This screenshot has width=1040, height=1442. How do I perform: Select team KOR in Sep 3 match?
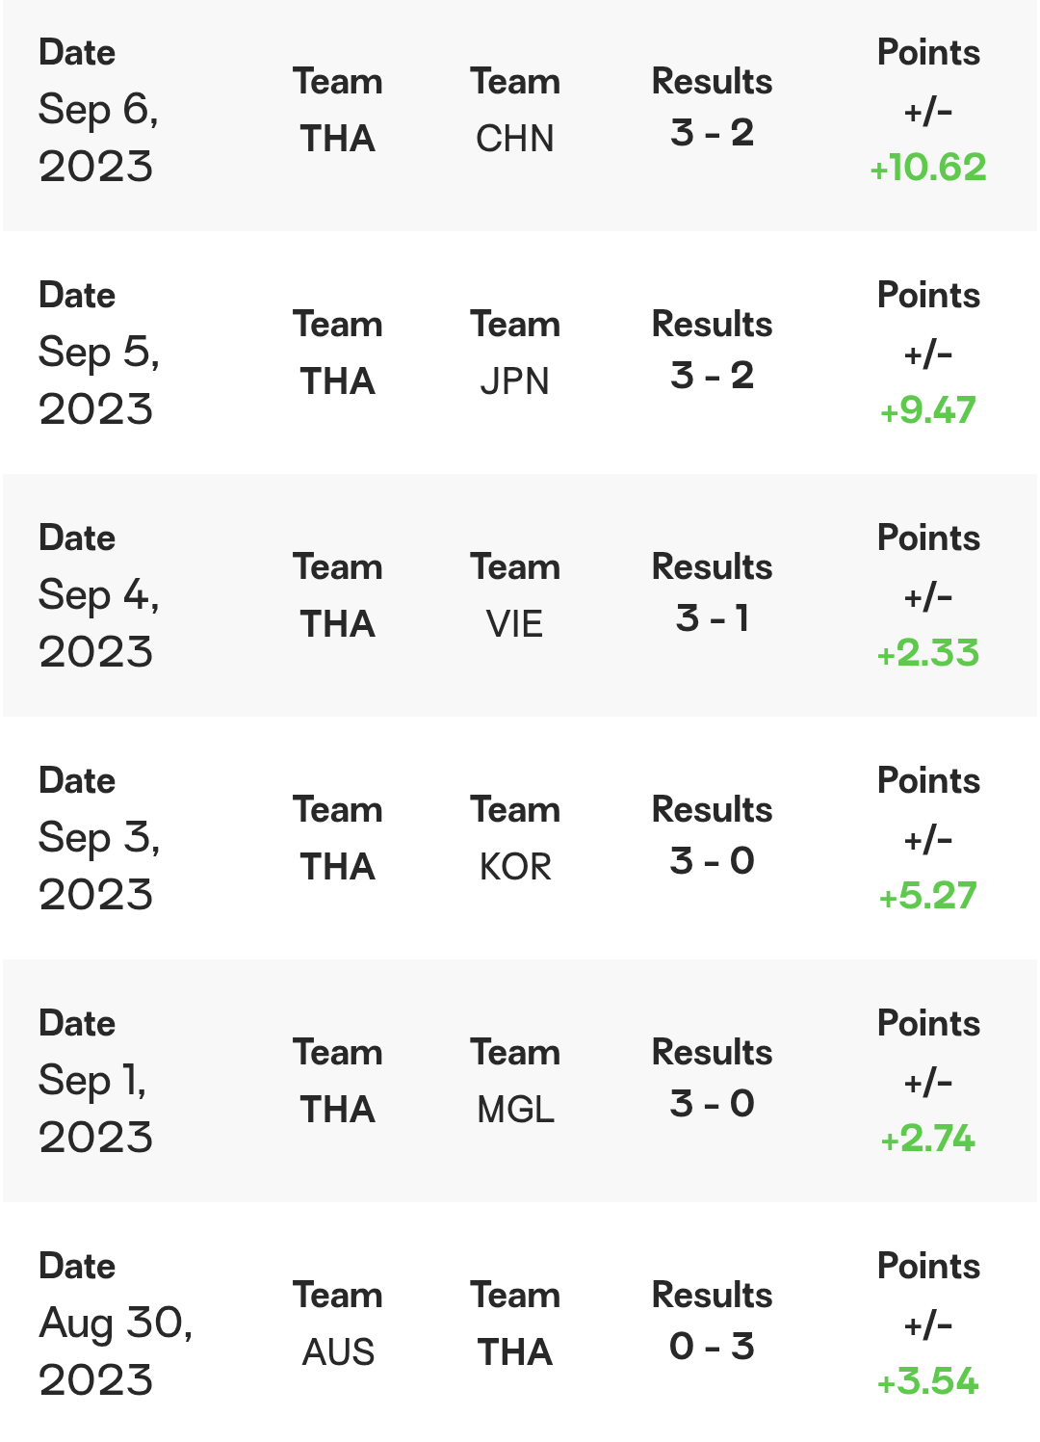click(x=515, y=867)
